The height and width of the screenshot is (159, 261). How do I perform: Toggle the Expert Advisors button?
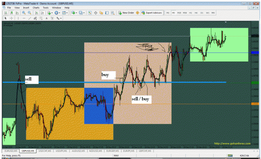152,13
